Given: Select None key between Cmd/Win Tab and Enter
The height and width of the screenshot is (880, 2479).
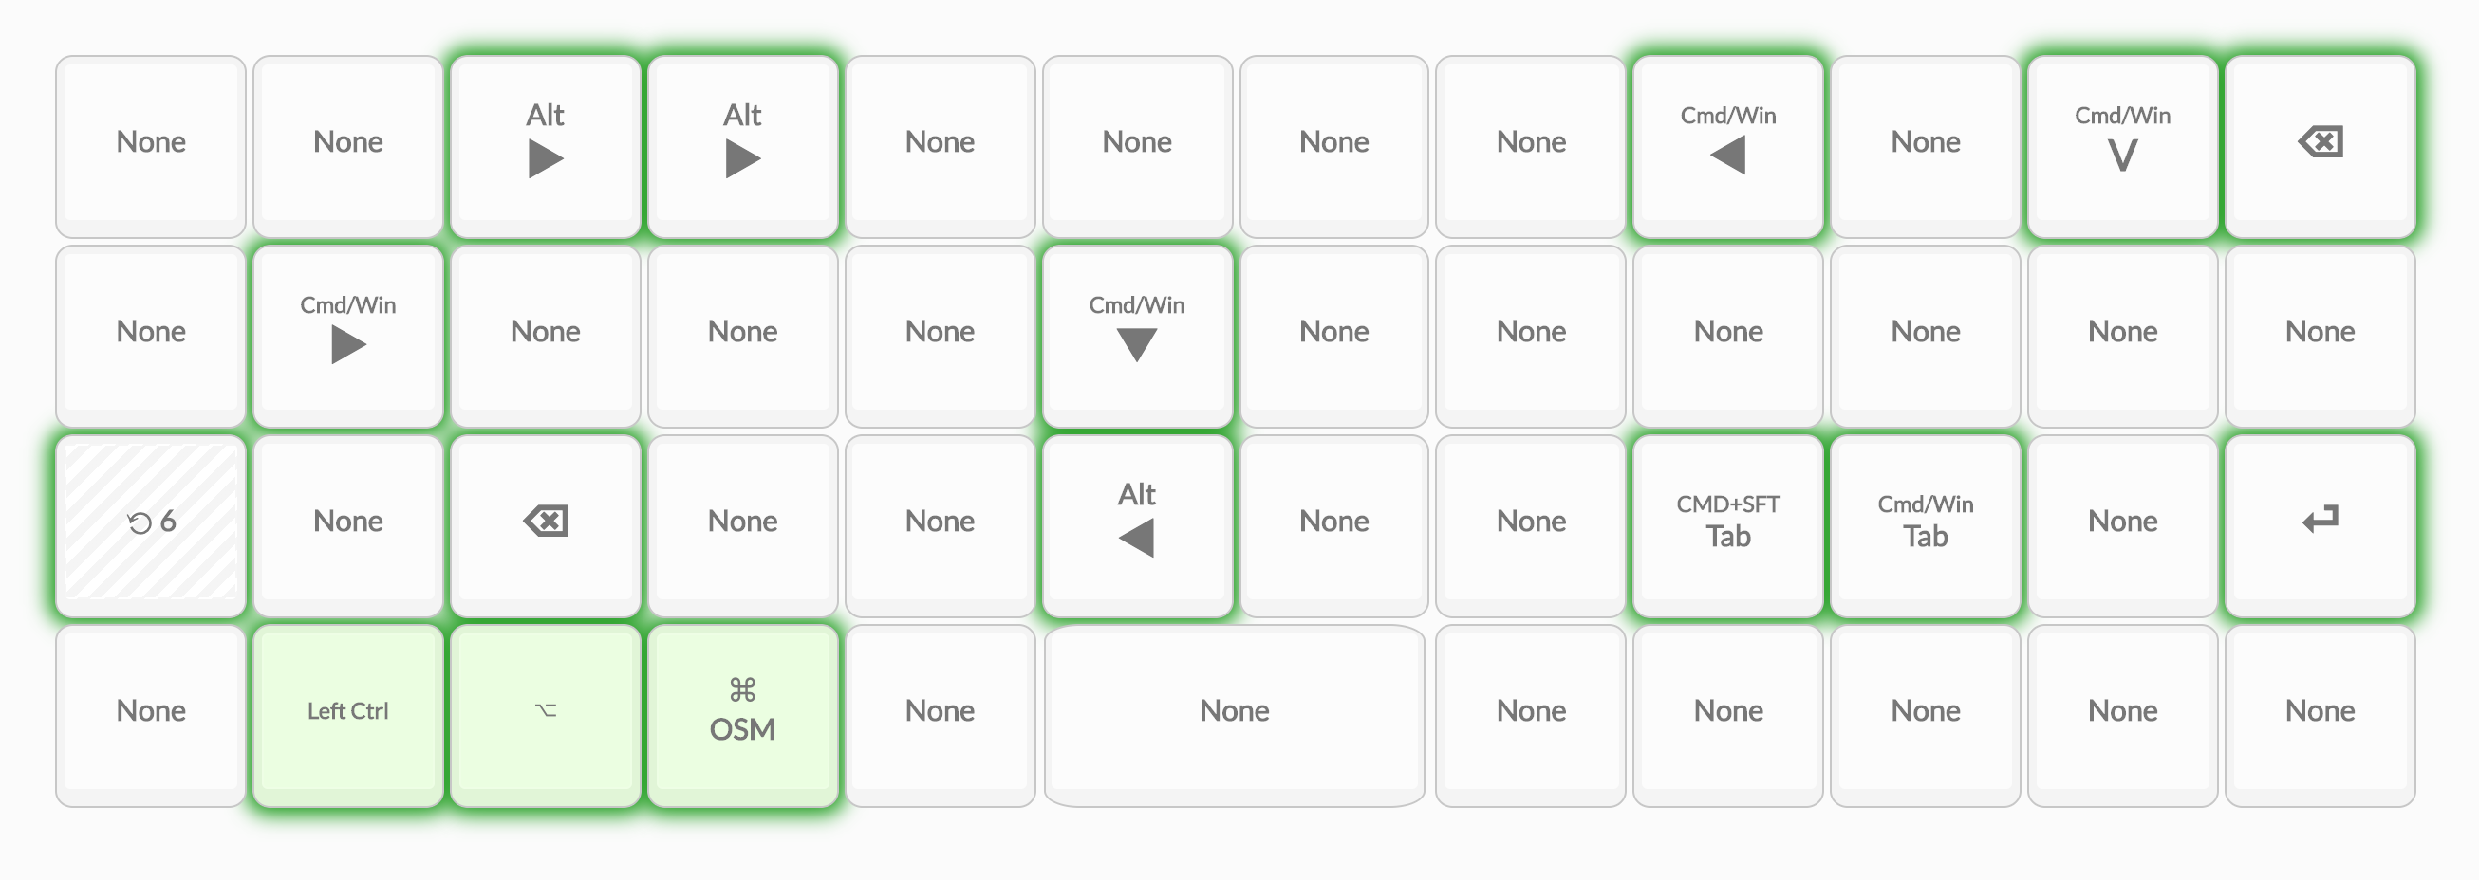Looking at the screenshot, I should (x=2122, y=523).
